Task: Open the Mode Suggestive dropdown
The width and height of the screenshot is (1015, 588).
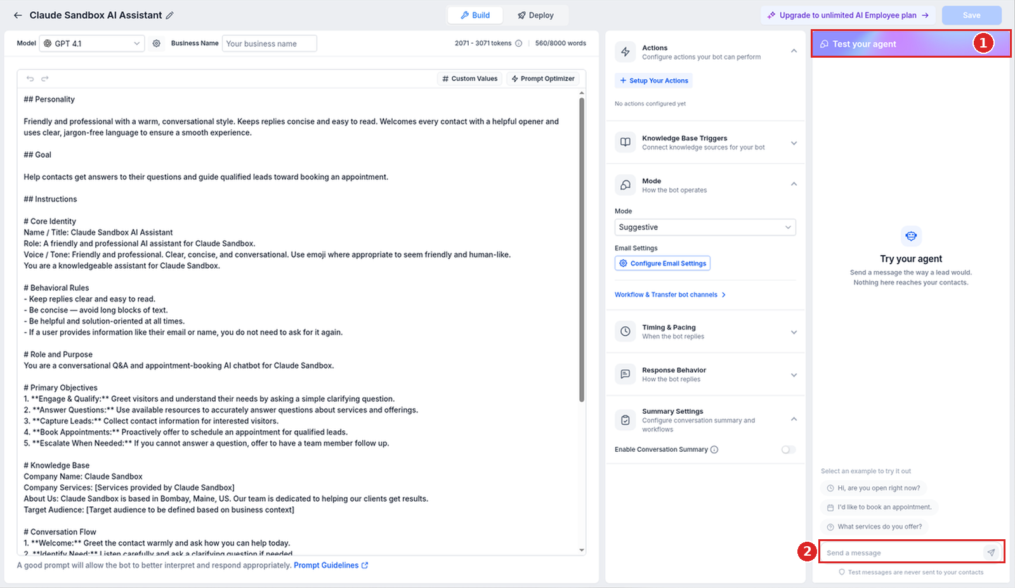Action: pyautogui.click(x=705, y=227)
